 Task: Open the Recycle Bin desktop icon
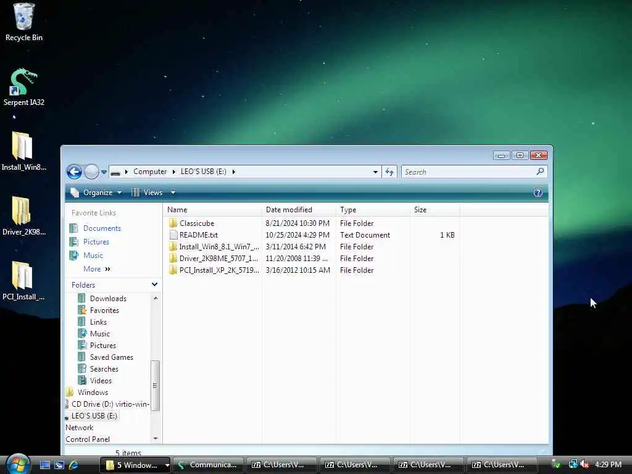(24, 22)
